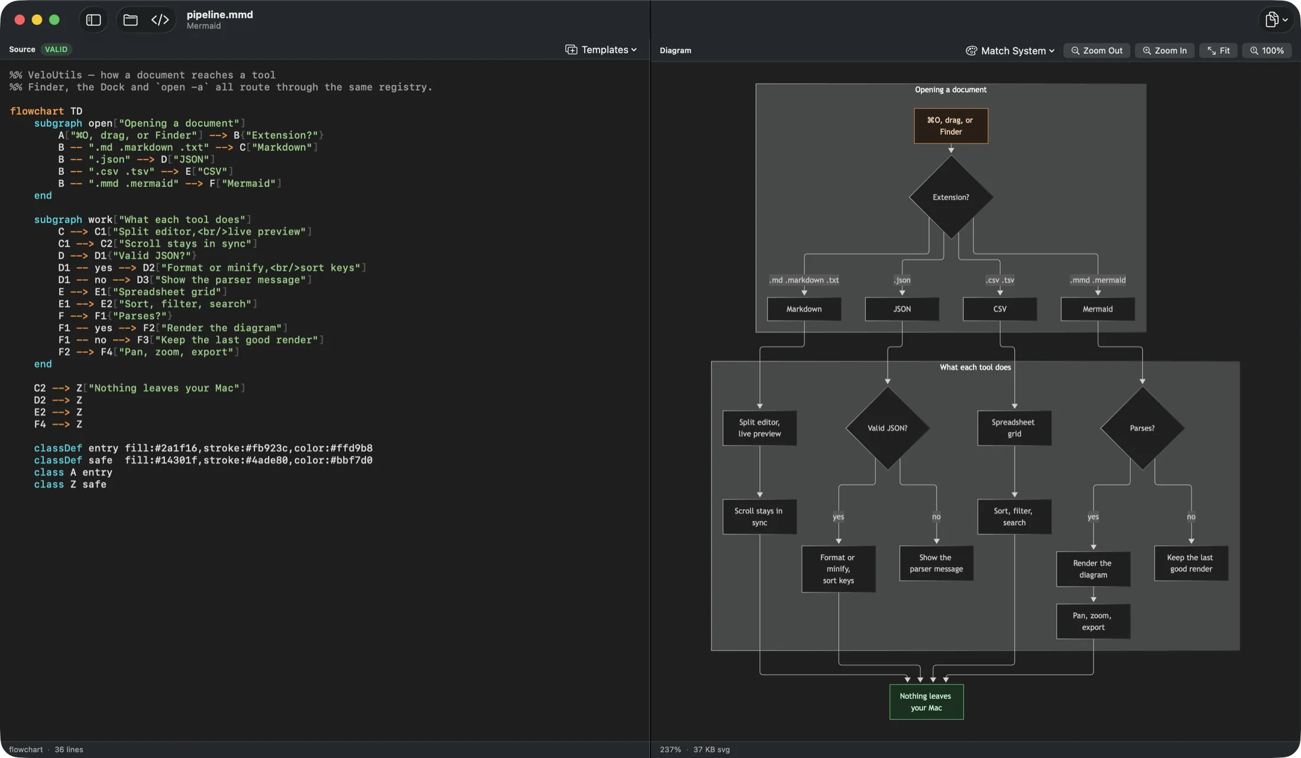Click the 'subgraph work' source line

click(143, 220)
